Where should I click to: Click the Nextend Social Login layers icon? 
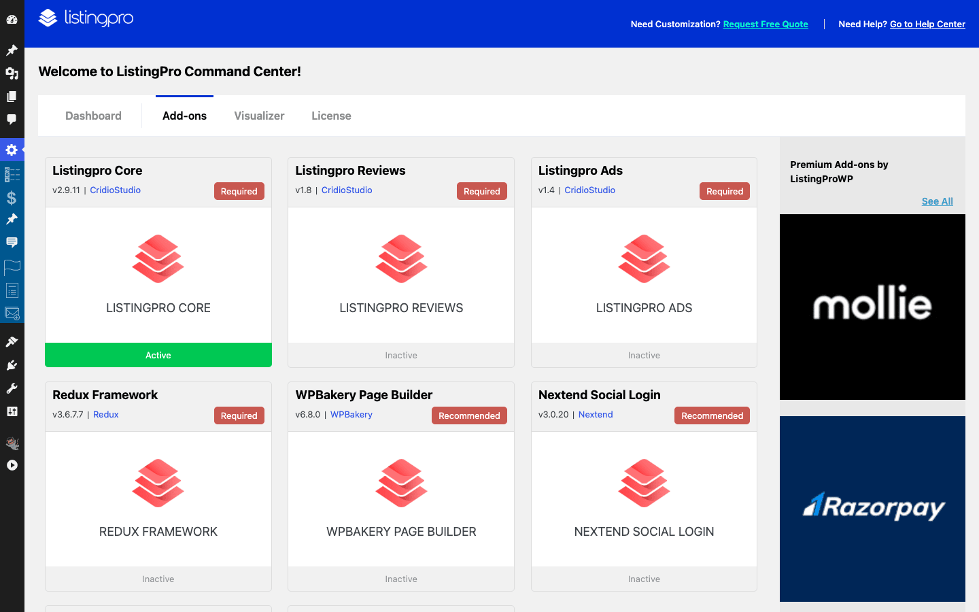click(644, 483)
